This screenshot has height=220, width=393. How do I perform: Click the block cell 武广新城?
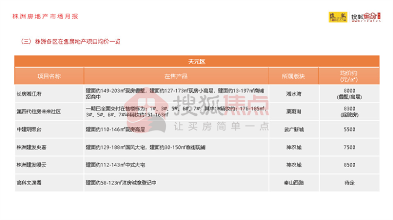click(x=294, y=130)
